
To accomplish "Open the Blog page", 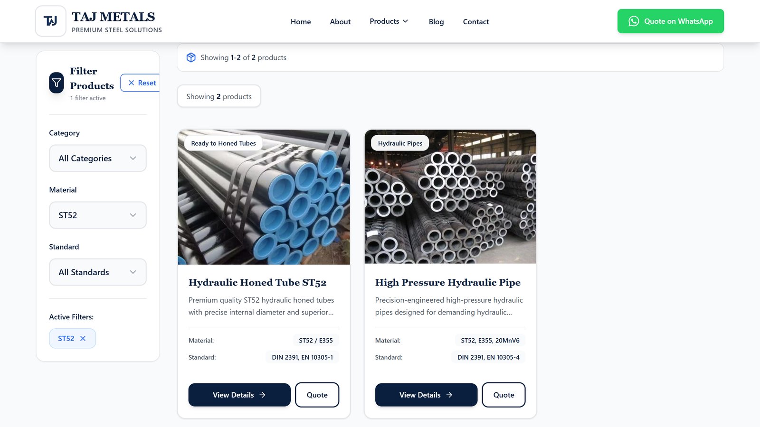I will click(436, 21).
